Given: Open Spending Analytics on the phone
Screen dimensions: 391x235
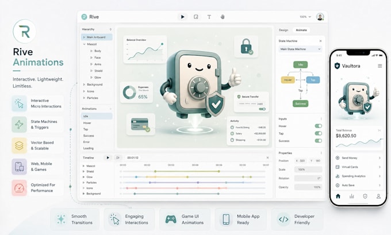Looking at the screenshot, I should tap(358, 176).
